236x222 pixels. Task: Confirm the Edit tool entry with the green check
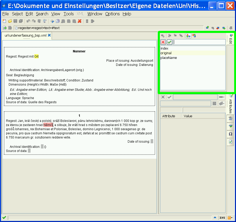coord(170,42)
